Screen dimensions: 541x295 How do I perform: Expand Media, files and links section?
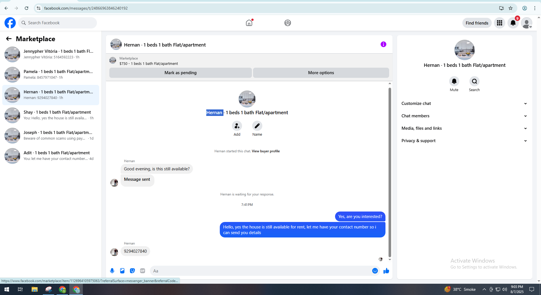click(x=464, y=128)
